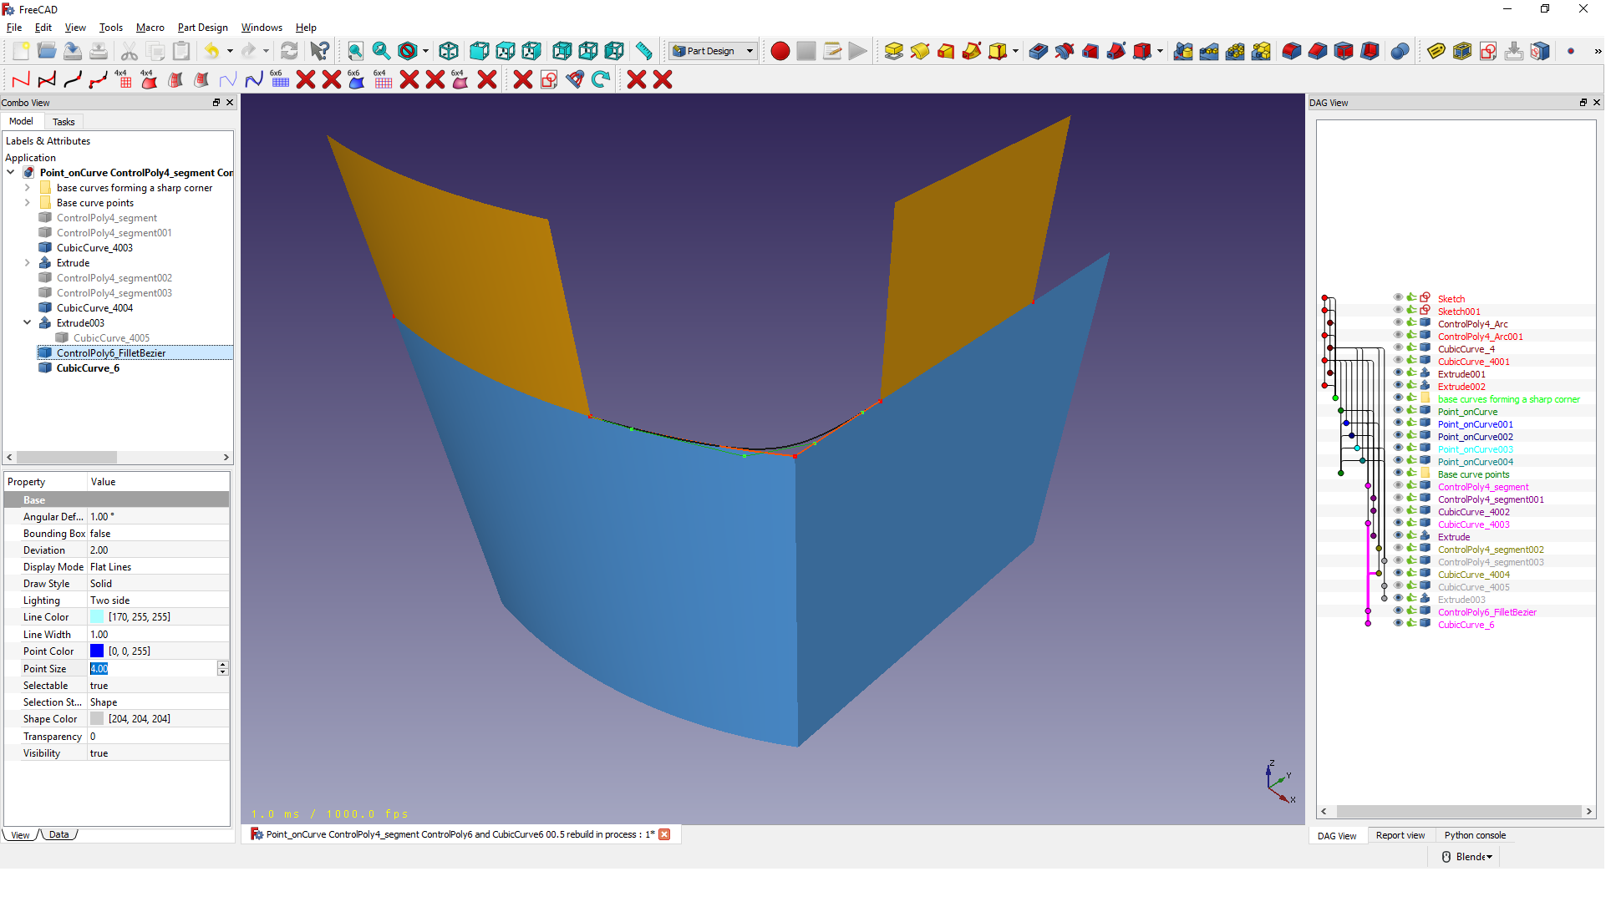This screenshot has height=912, width=1611.
Task: Open the Macro menu
Action: click(150, 28)
